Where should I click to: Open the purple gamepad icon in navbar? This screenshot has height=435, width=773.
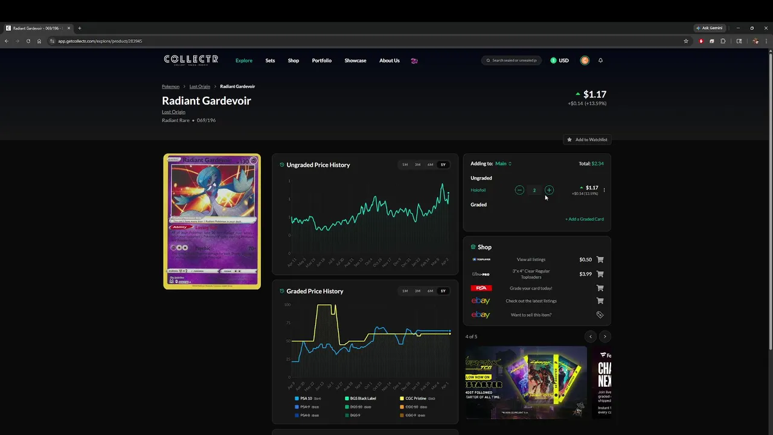[414, 60]
